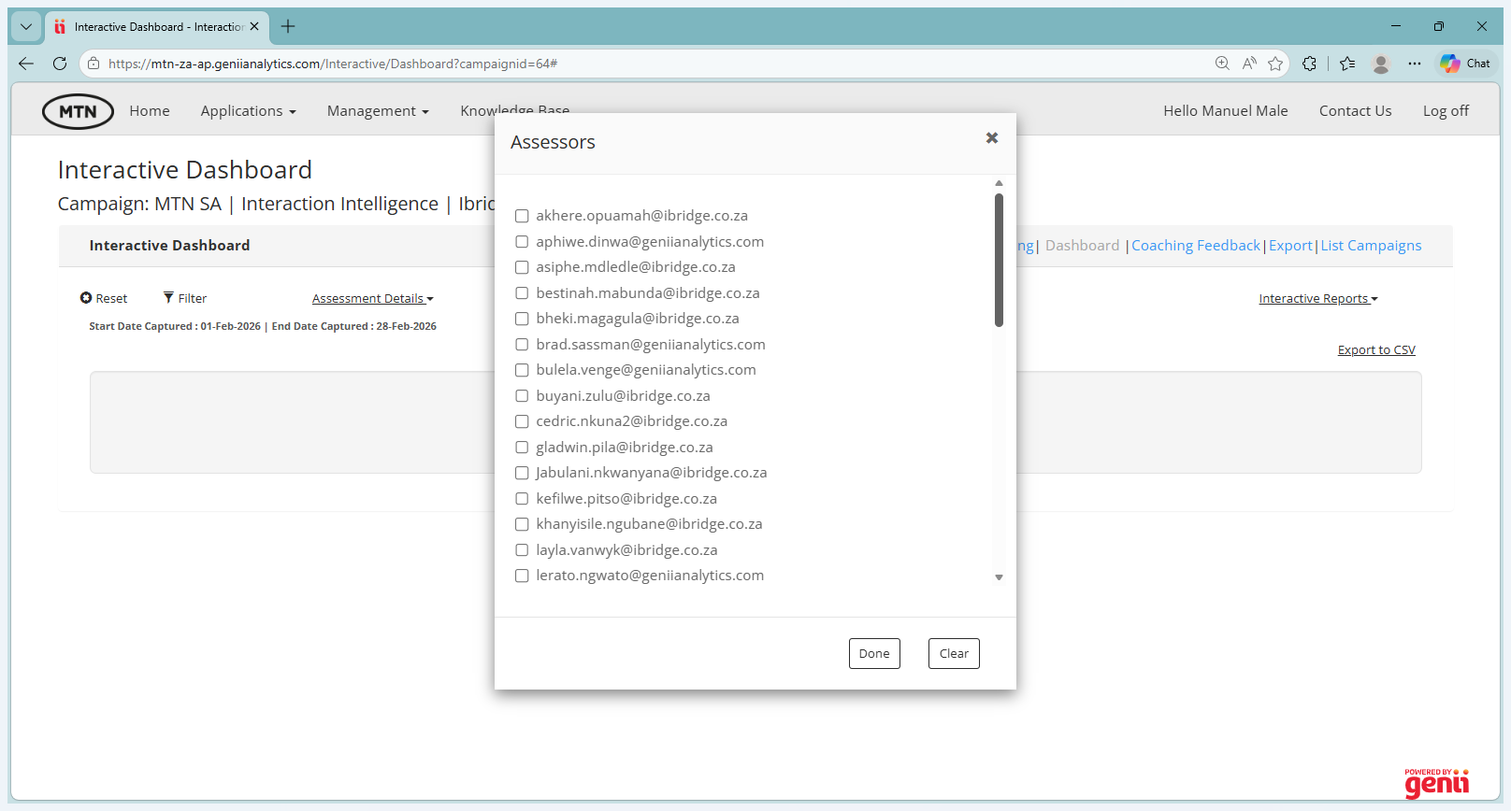1511x811 pixels.
Task: Click the MTN logo icon
Action: pos(78,111)
